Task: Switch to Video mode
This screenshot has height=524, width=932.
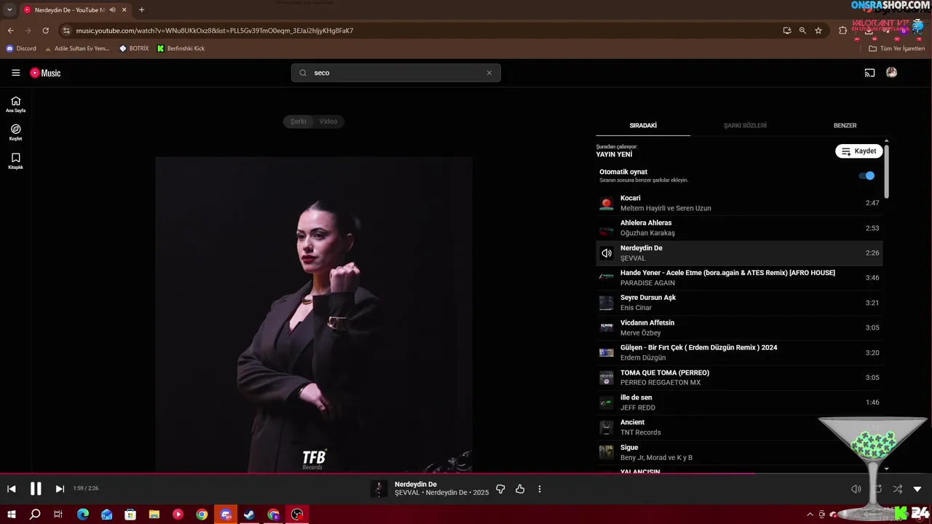Action: (x=328, y=122)
